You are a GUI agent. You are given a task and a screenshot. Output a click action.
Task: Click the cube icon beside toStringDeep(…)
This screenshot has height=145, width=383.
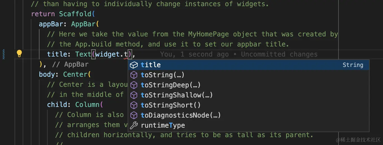tap(134, 85)
